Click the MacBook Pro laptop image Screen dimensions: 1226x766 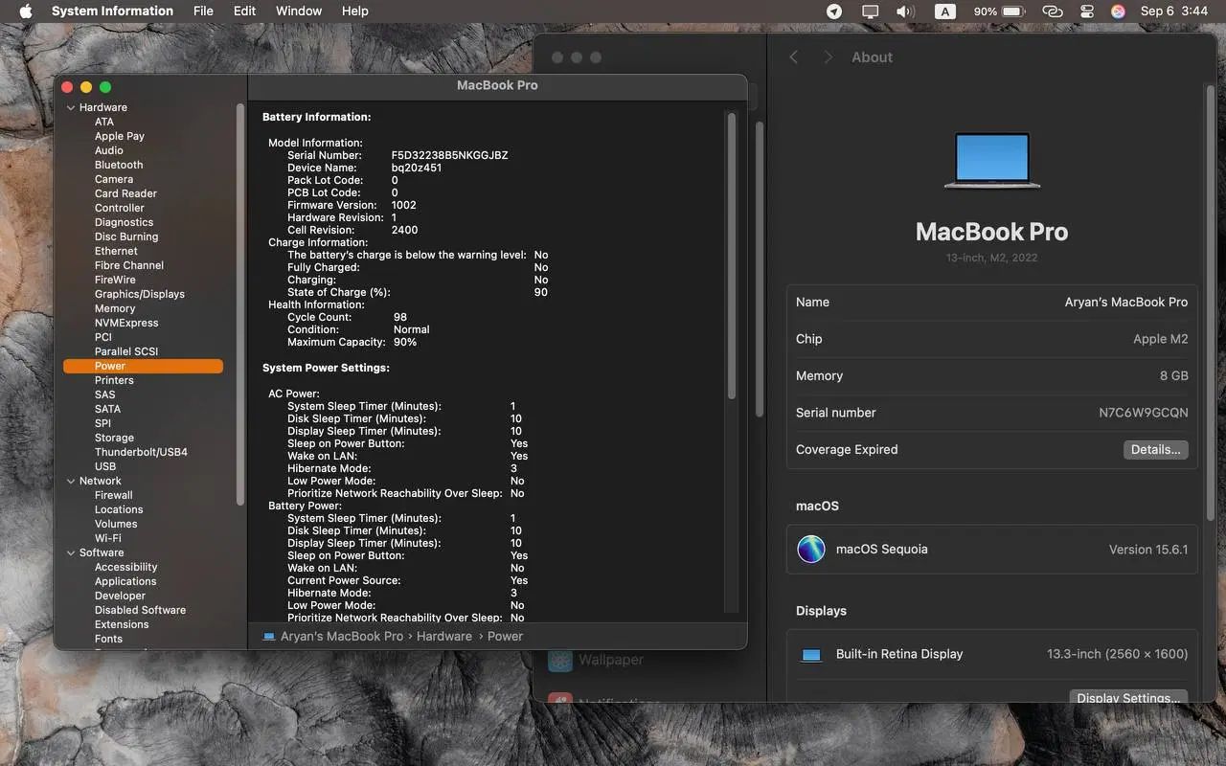point(992,161)
